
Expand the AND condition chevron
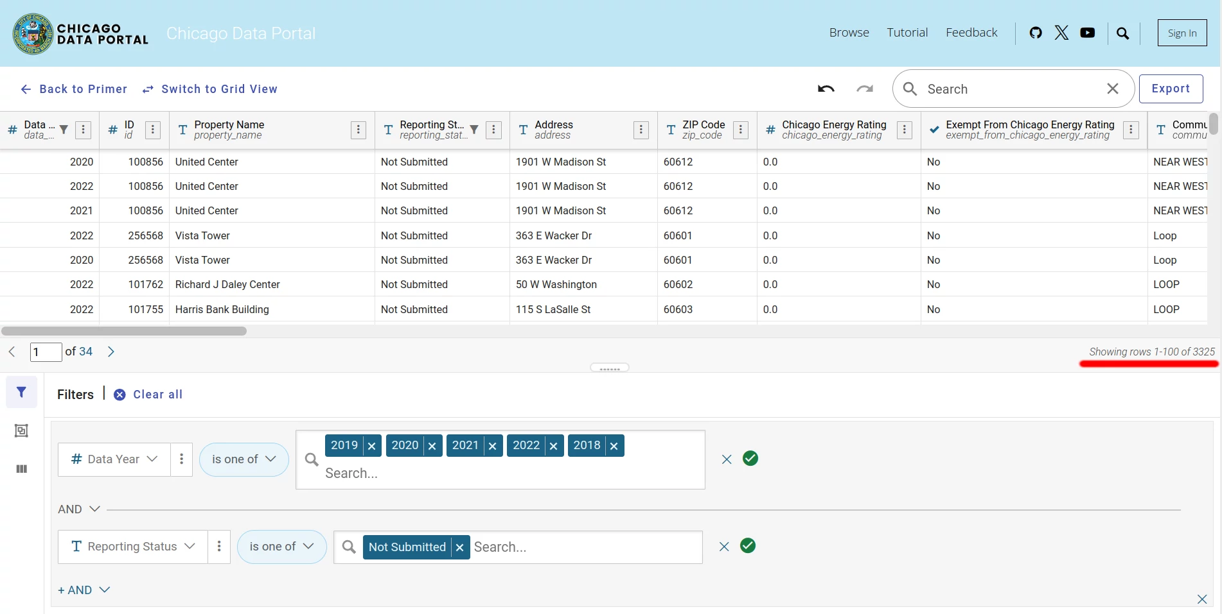click(95, 509)
